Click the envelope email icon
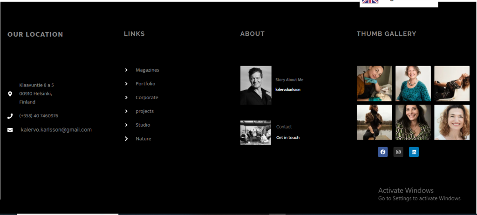 click(10, 130)
